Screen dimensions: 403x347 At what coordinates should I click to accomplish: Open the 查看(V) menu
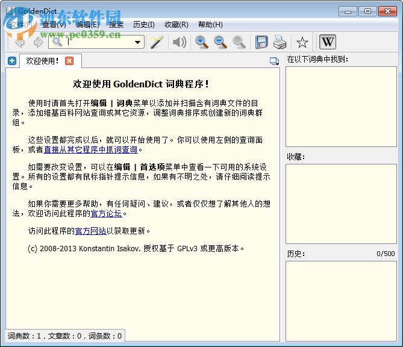point(54,25)
